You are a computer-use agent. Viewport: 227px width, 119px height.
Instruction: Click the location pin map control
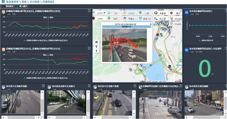[x=97, y=46]
